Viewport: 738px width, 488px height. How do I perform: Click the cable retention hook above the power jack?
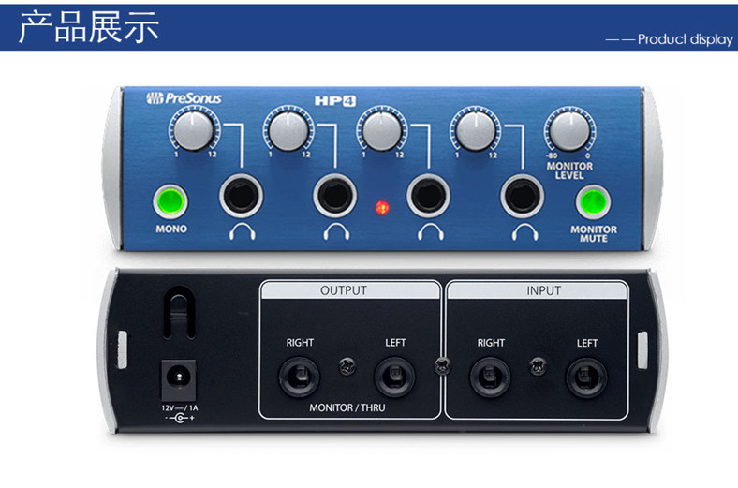[179, 312]
